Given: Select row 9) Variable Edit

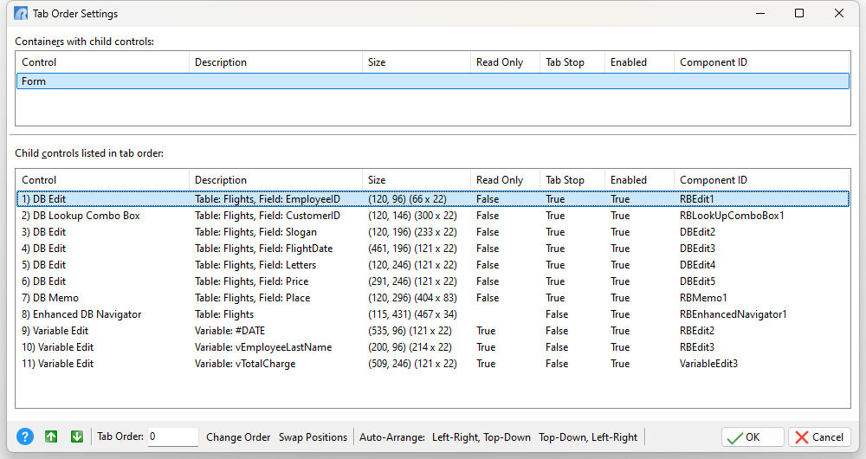Looking at the screenshot, I should [x=433, y=331].
